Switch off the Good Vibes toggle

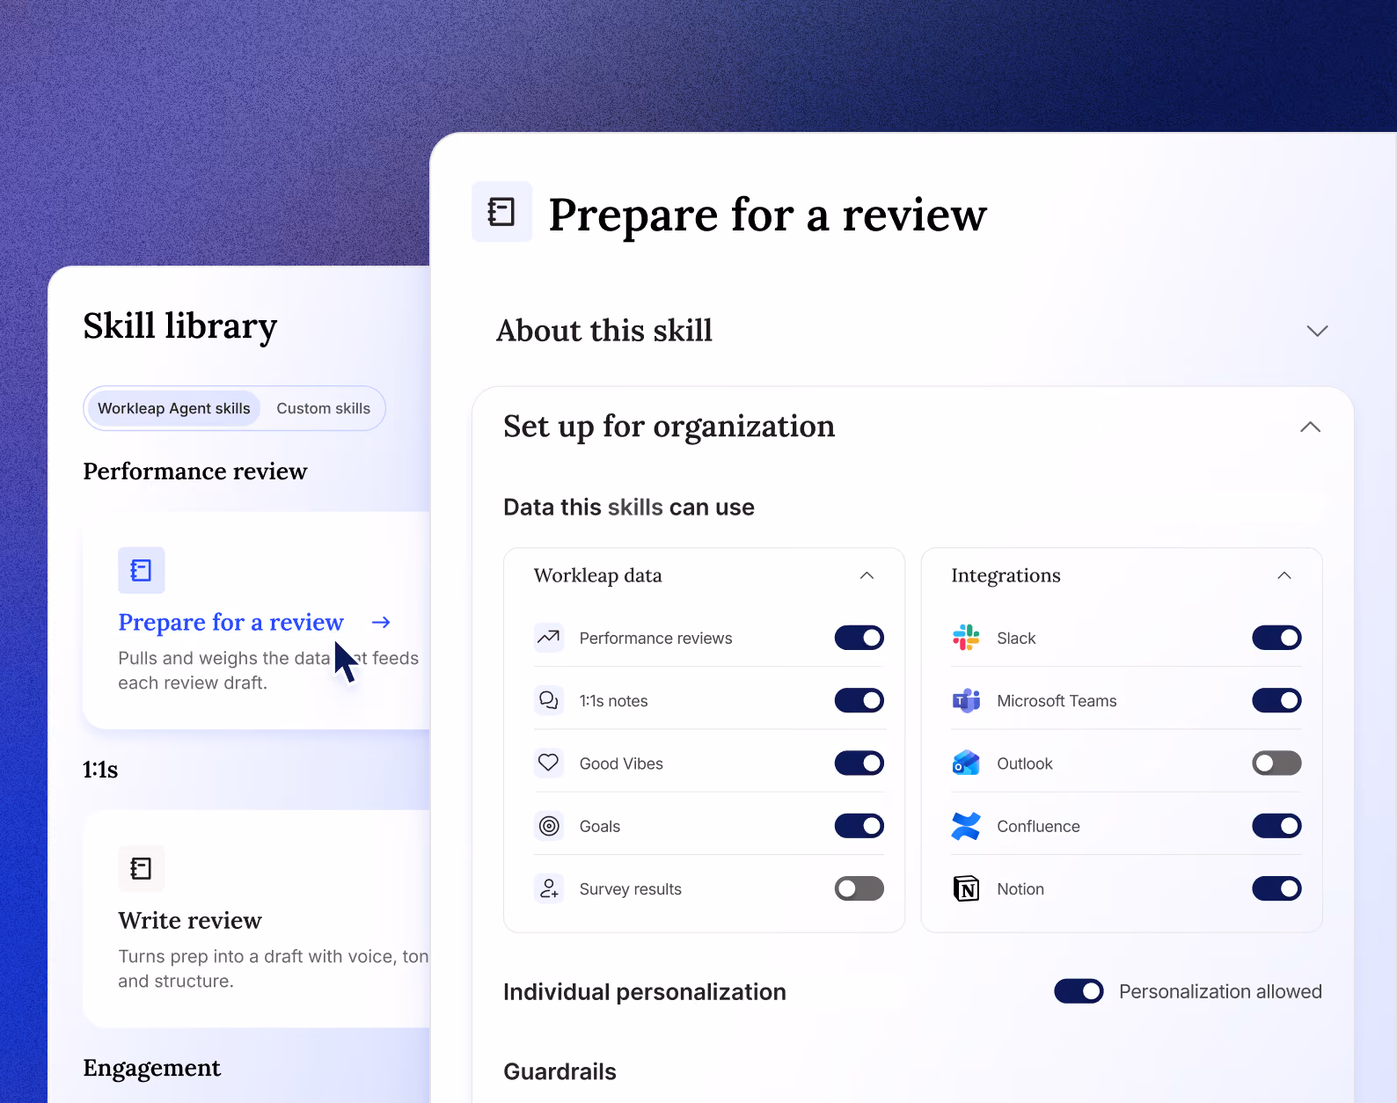tap(859, 763)
